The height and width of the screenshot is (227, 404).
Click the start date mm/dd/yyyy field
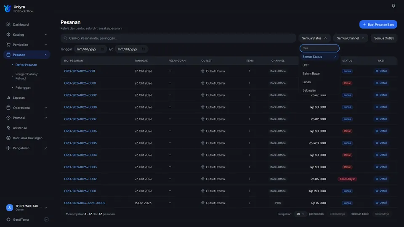pyautogui.click(x=90, y=49)
